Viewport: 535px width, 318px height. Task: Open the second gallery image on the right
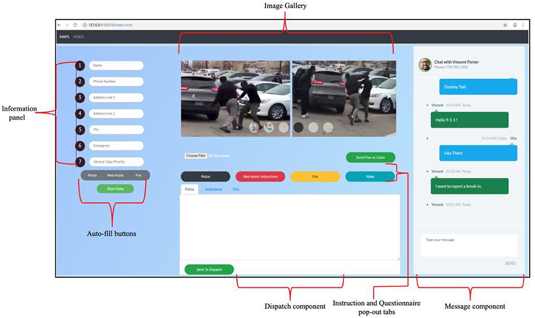click(344, 99)
